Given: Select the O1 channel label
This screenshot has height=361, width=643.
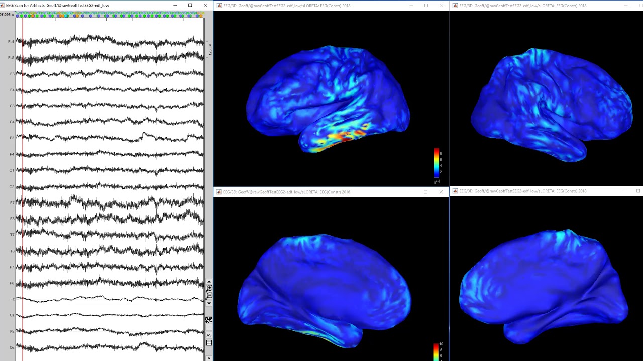Looking at the screenshot, I should 12,170.
